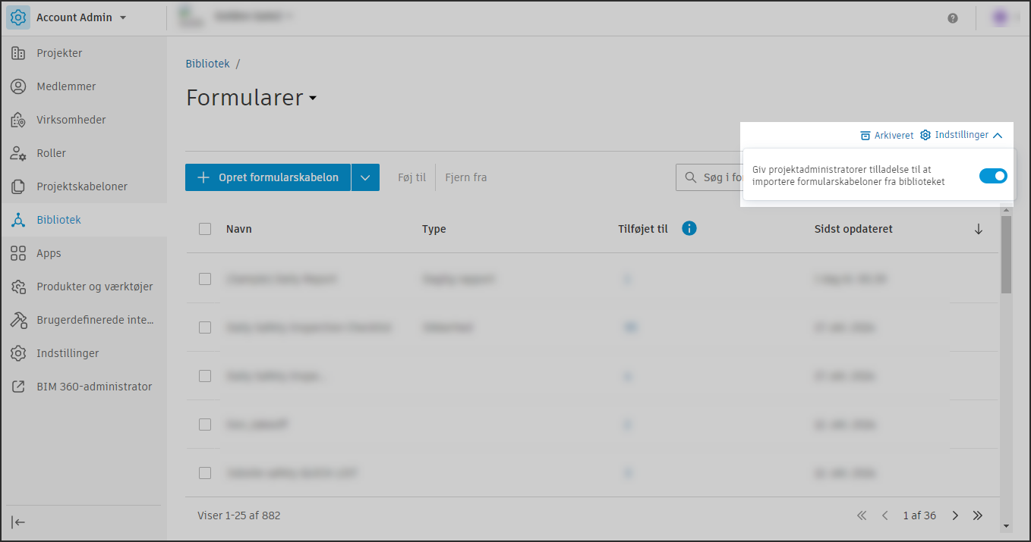Sort by Navn column header
The width and height of the screenshot is (1031, 542).
point(239,229)
